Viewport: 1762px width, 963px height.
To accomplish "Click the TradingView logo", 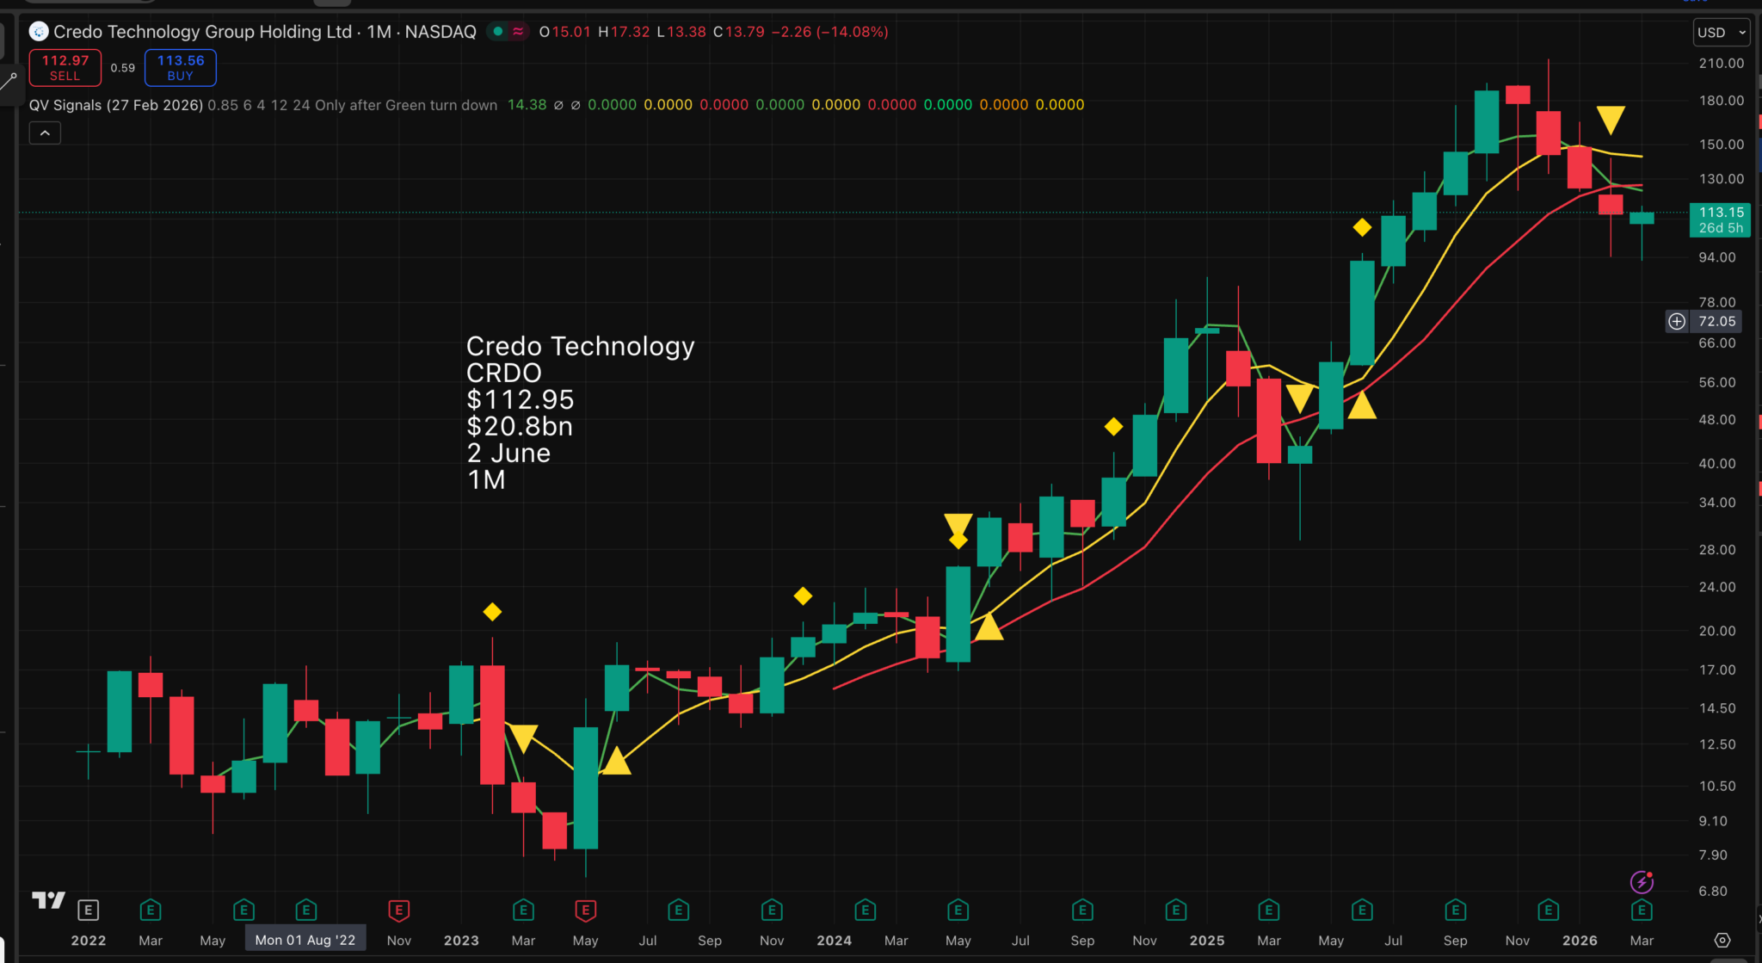I will (x=48, y=900).
